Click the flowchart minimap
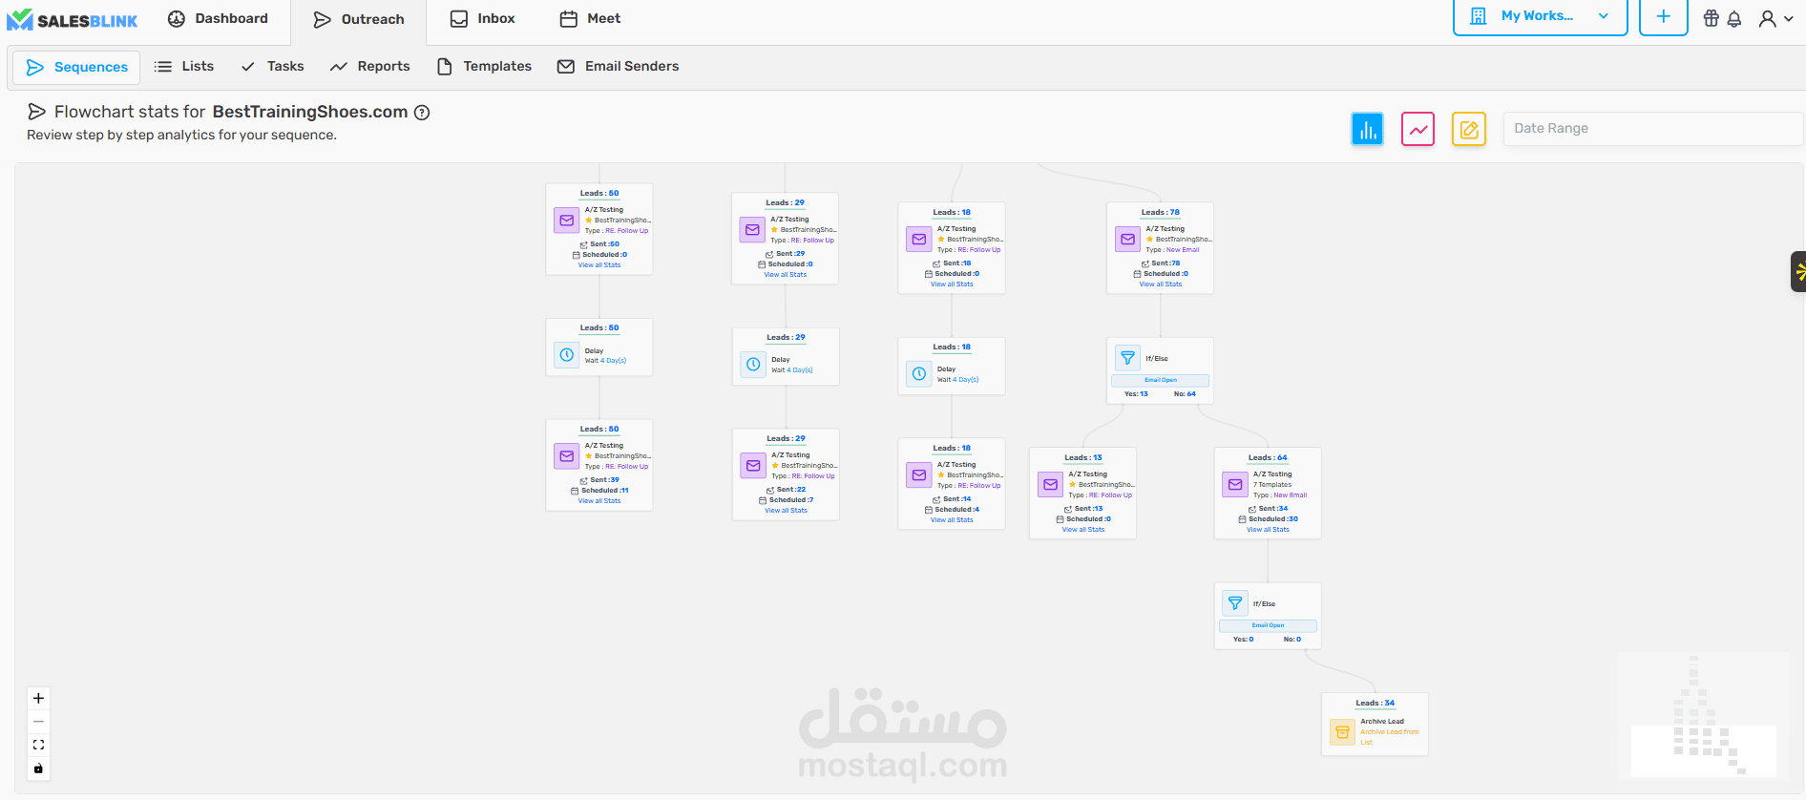 pos(1703,714)
